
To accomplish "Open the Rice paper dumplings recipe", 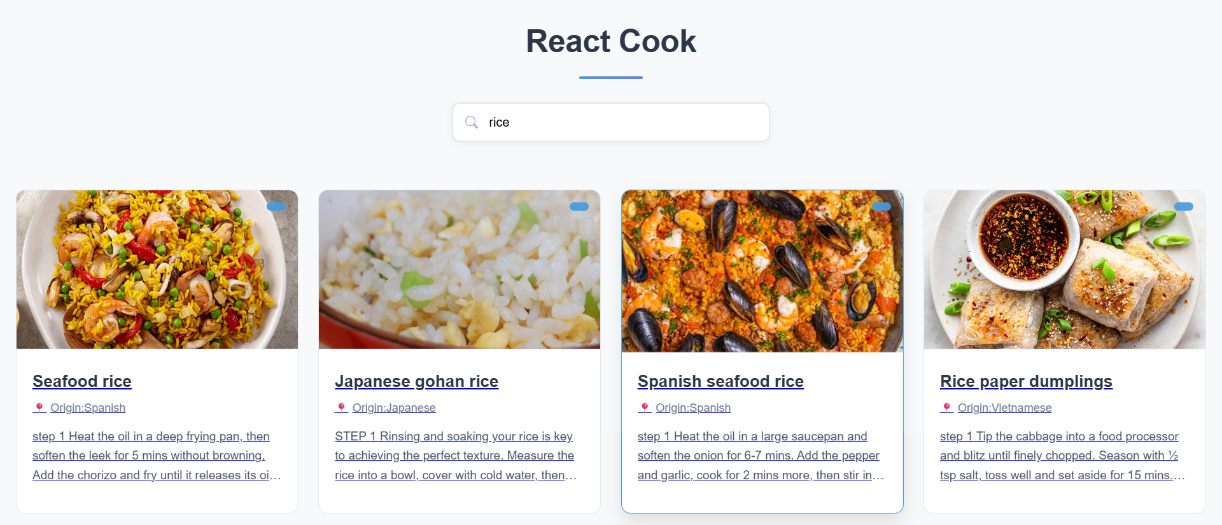I will (x=1026, y=381).
